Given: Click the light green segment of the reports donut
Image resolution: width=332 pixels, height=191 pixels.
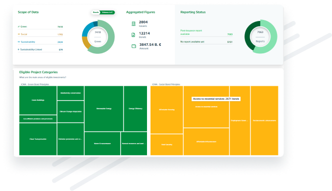Looking at the screenshot, I should click(x=273, y=36).
